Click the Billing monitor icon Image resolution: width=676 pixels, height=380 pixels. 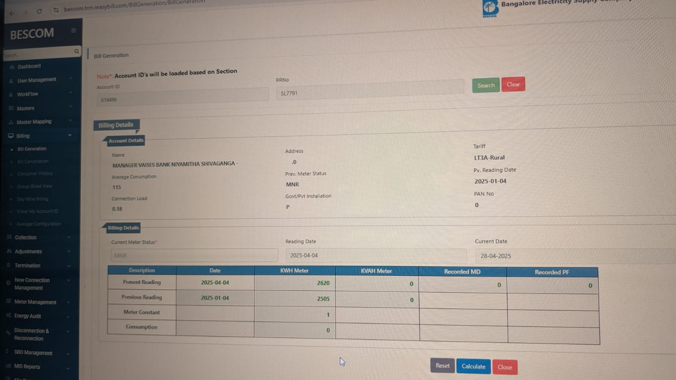click(11, 136)
